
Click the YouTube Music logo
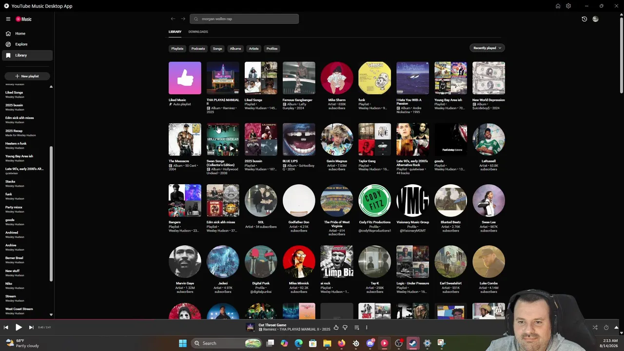click(23, 19)
